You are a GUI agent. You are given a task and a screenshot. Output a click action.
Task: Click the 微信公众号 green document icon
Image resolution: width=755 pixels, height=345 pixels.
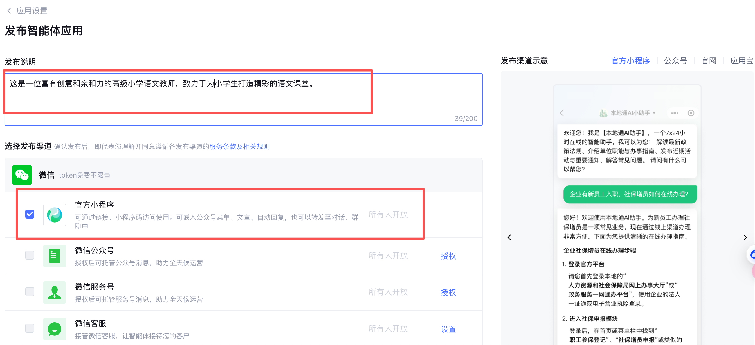pyautogui.click(x=55, y=256)
